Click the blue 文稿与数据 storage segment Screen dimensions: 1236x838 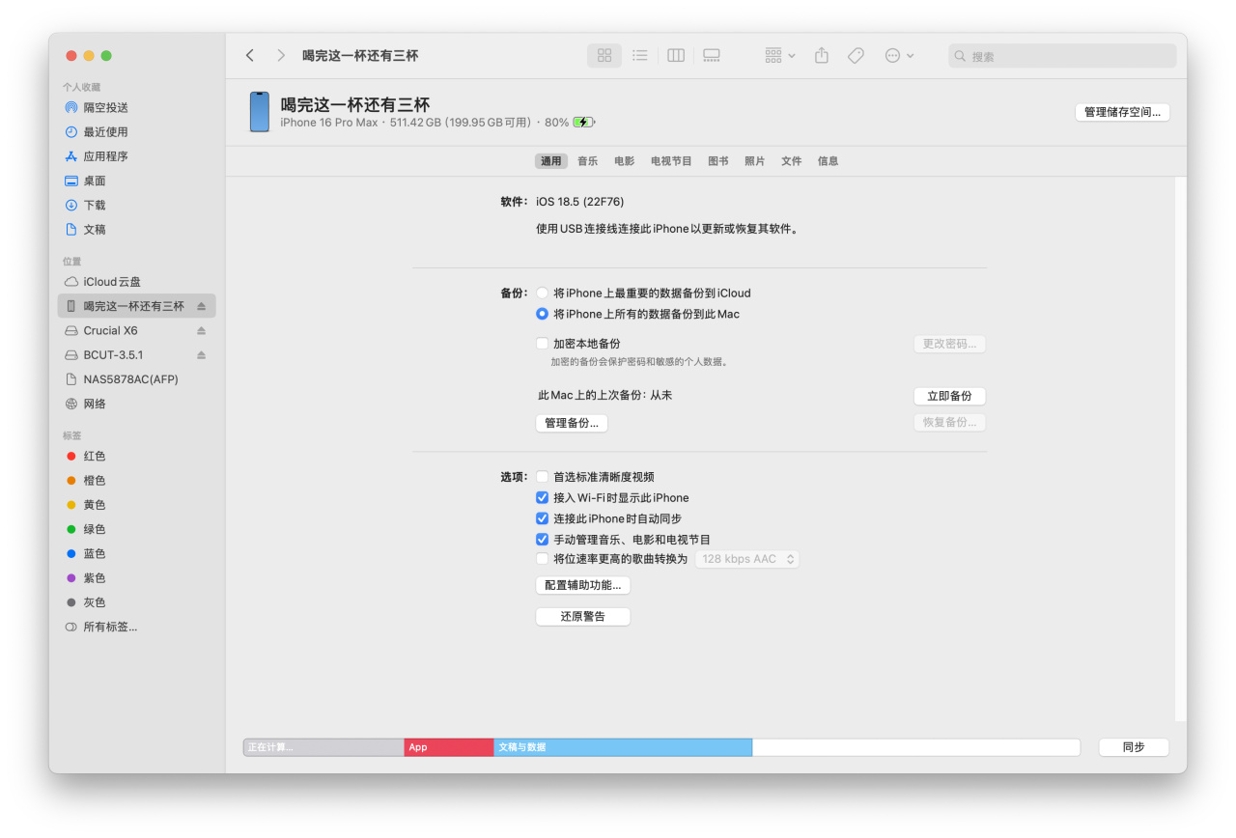623,747
